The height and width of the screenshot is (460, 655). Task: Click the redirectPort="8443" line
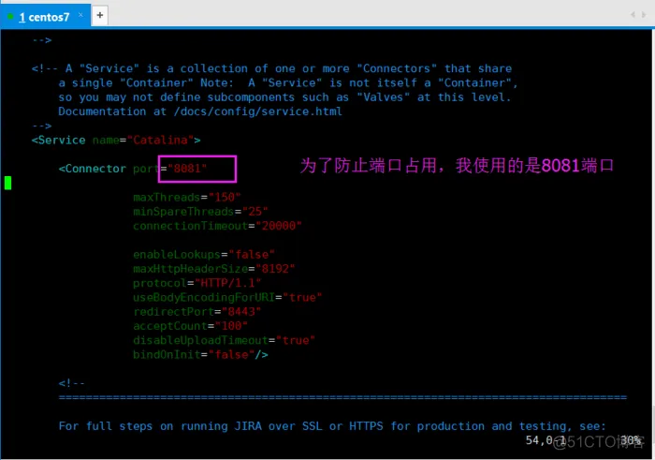(197, 312)
